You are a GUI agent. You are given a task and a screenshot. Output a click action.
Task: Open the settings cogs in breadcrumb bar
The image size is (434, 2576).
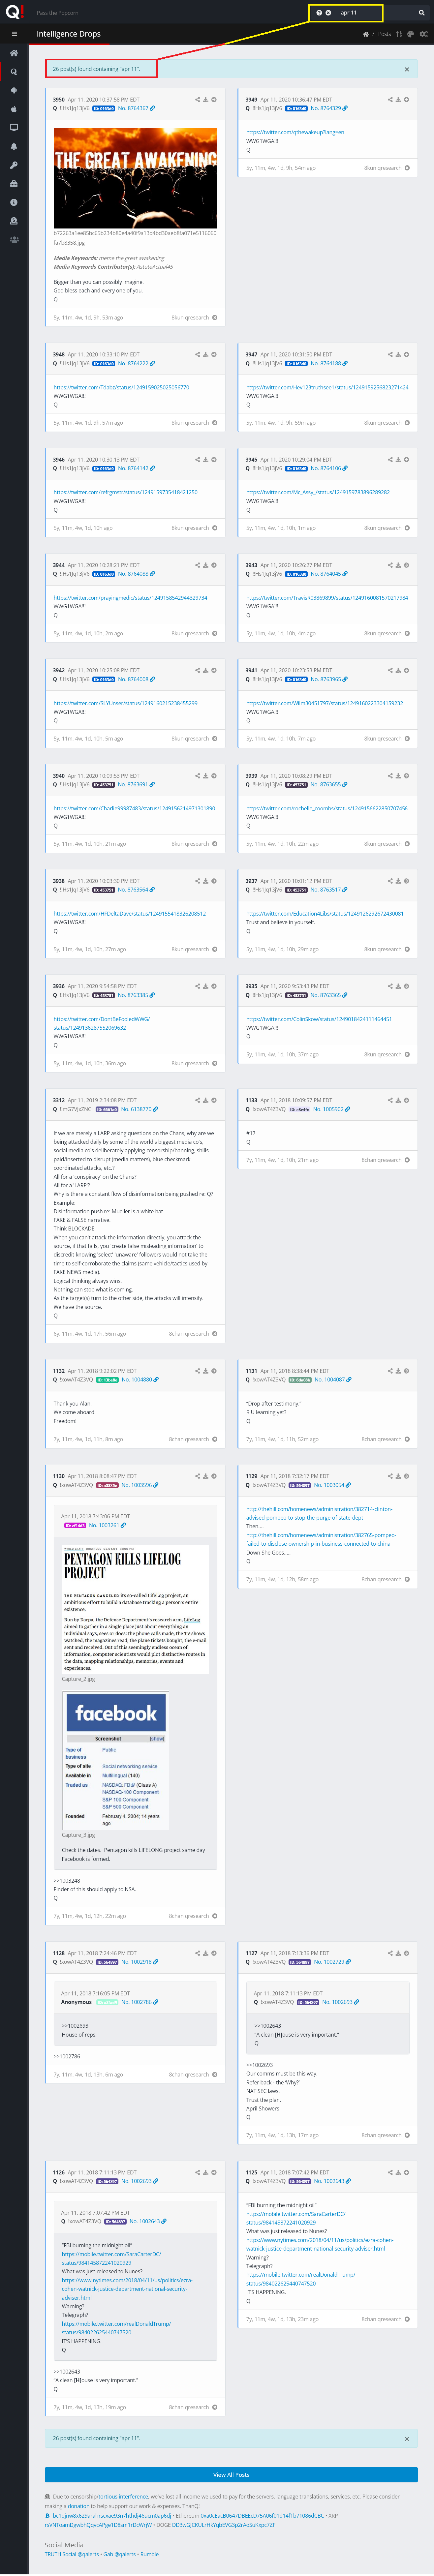[424, 34]
